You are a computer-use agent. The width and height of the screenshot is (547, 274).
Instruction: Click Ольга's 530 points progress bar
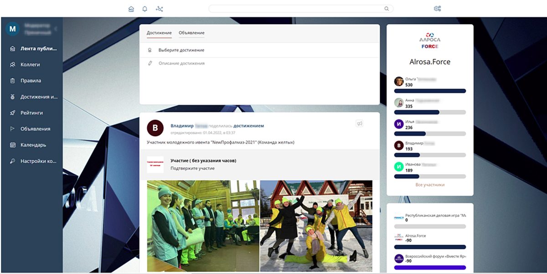[x=430, y=91]
